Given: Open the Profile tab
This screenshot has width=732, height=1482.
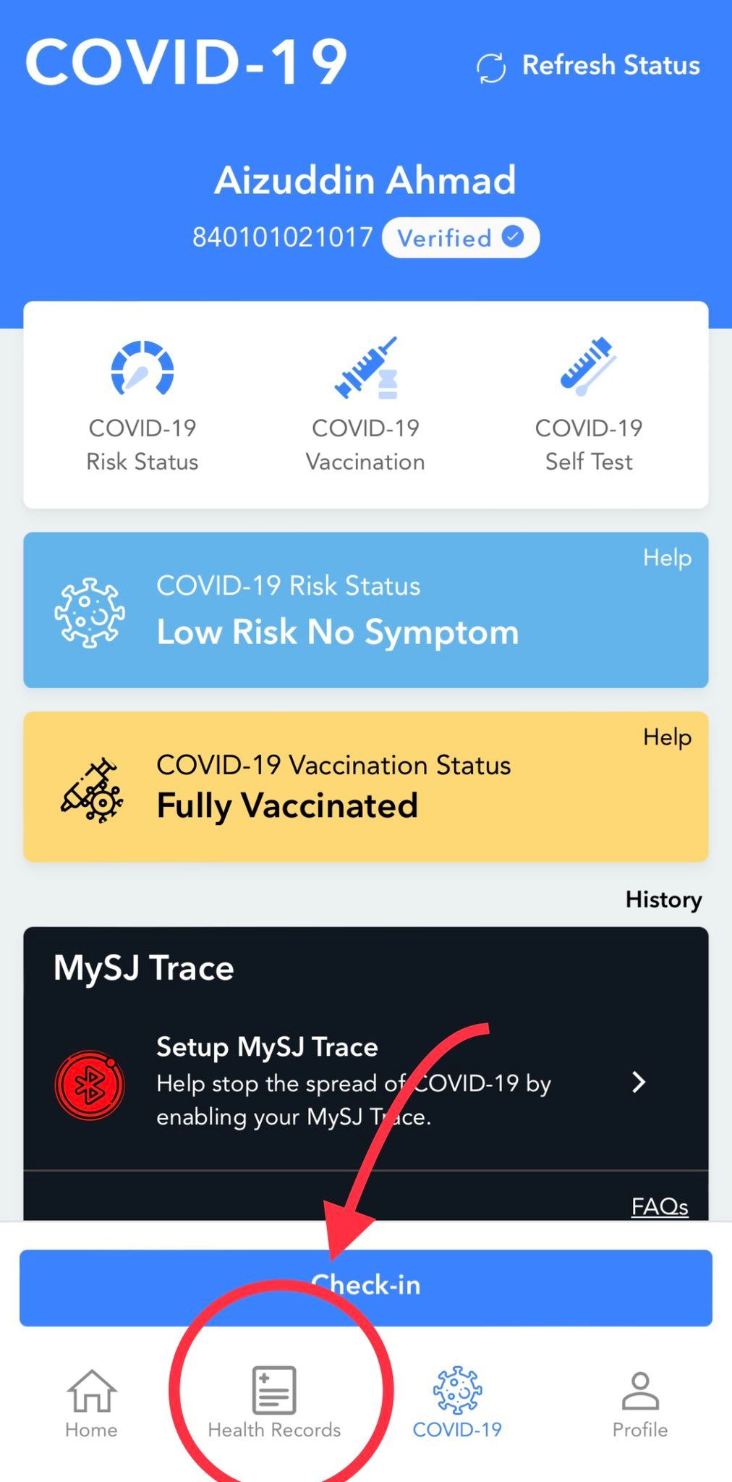Looking at the screenshot, I should click(x=640, y=1402).
